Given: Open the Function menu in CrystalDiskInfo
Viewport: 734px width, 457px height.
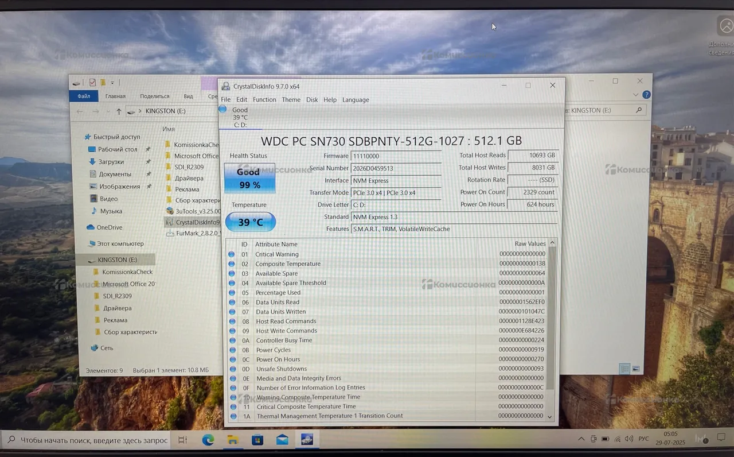Looking at the screenshot, I should click(264, 100).
